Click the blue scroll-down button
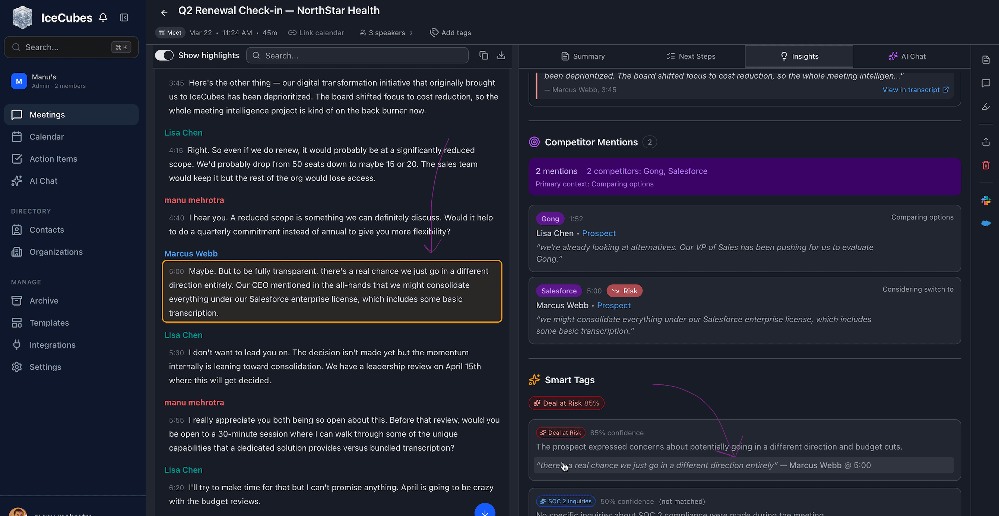 [484, 511]
